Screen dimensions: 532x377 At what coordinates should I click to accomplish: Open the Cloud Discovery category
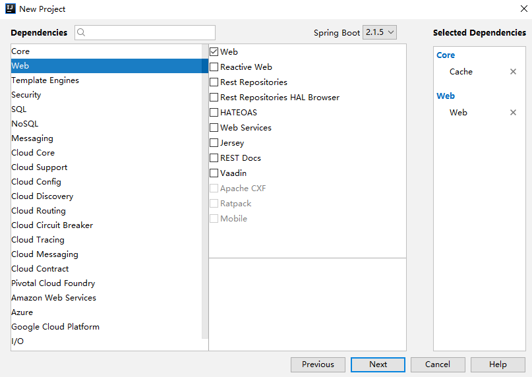42,196
